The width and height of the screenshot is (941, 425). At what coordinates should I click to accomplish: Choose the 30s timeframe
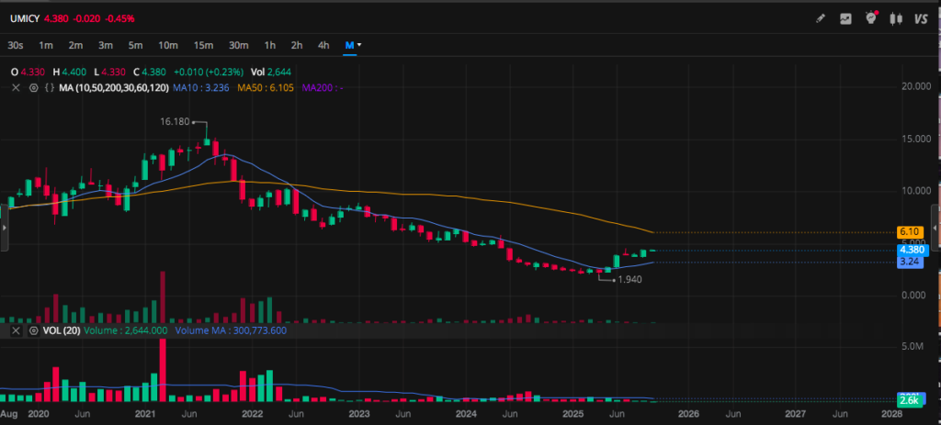[16, 45]
